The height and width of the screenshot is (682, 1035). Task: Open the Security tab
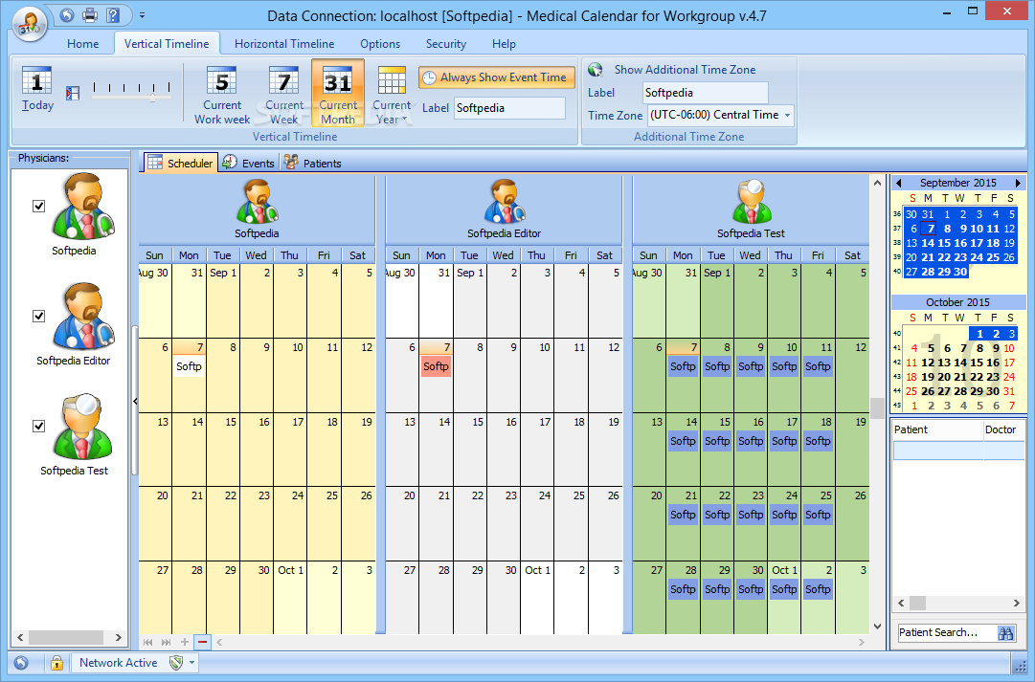click(x=445, y=44)
